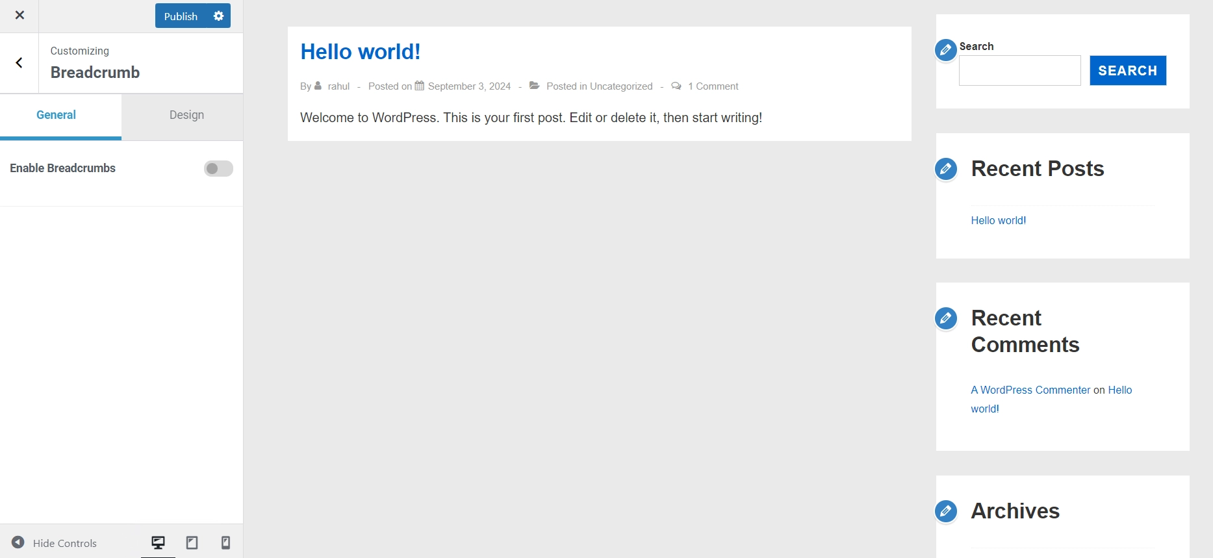Click the comments bubble icon
Screen dimensions: 1213x558
tap(676, 86)
